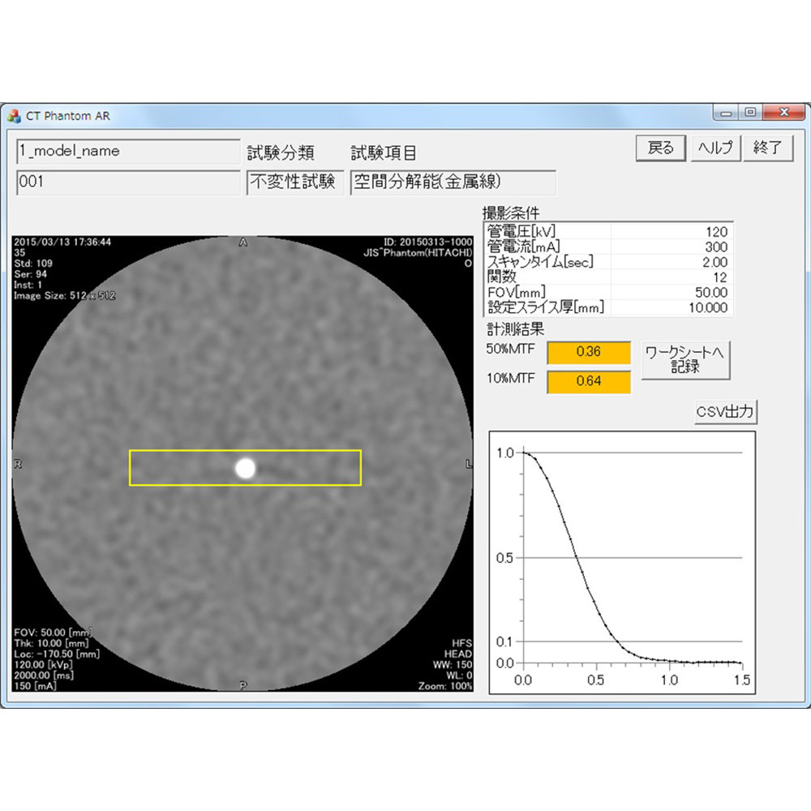Close the CT Phantom AR window

coord(783,112)
